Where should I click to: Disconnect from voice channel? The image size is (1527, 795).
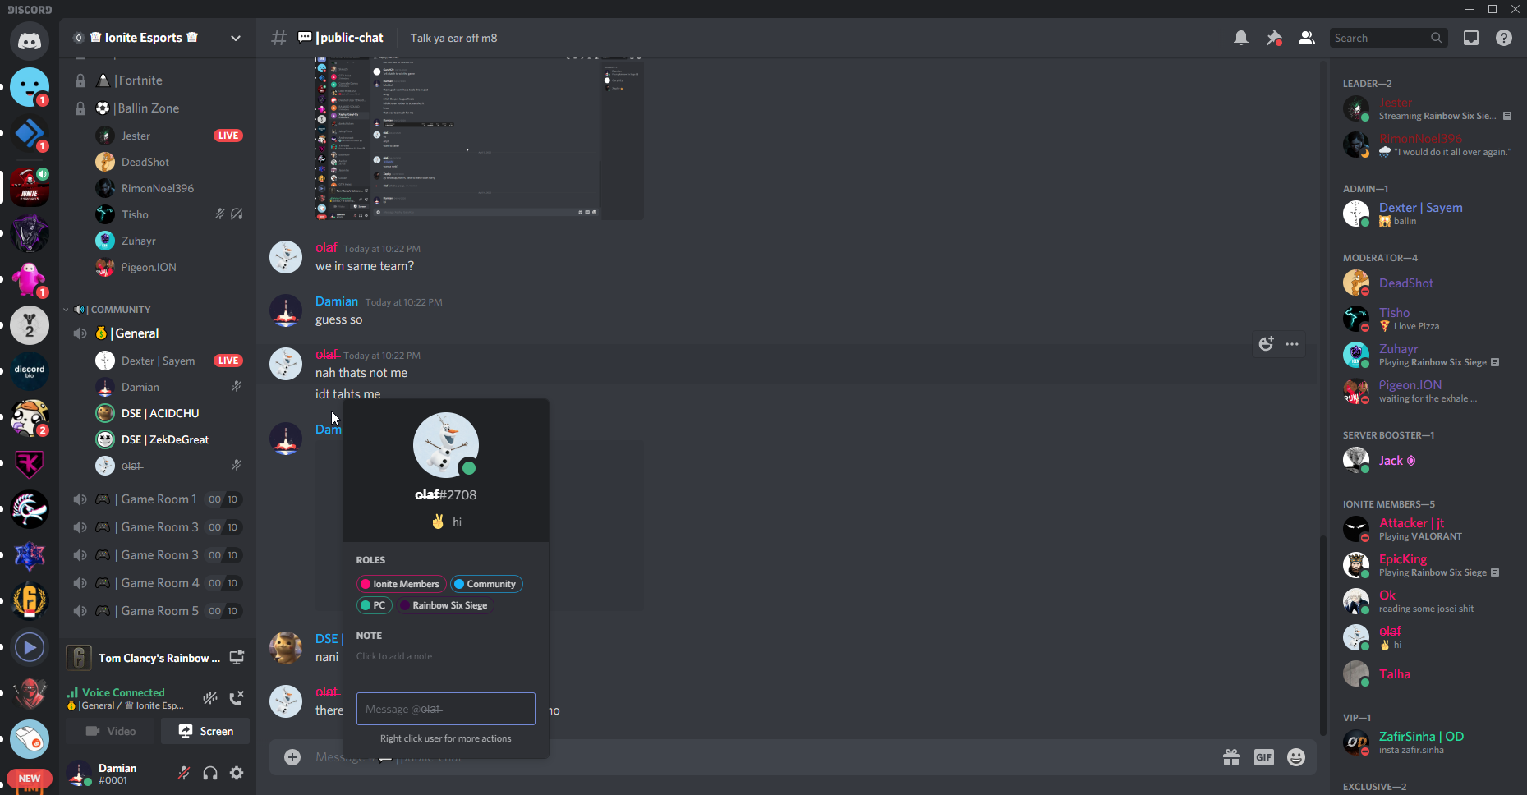(237, 698)
